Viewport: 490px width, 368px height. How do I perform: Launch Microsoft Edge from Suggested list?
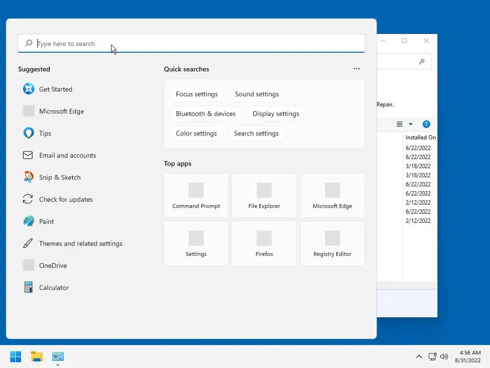[53, 111]
